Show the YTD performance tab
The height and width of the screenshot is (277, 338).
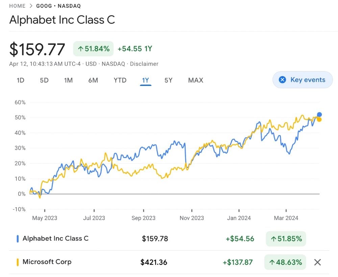(120, 80)
